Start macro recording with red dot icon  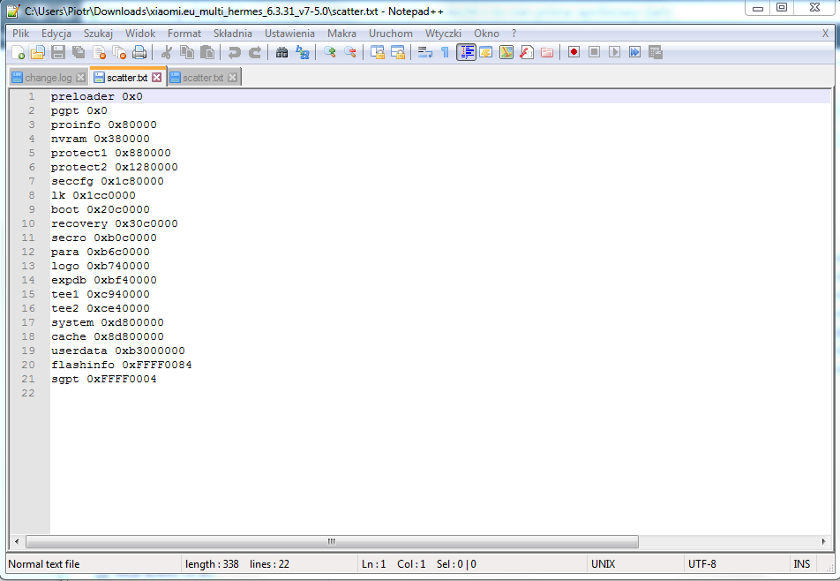[x=574, y=53]
